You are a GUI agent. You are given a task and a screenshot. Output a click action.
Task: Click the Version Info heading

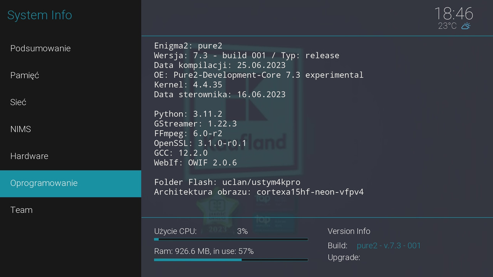point(349,231)
